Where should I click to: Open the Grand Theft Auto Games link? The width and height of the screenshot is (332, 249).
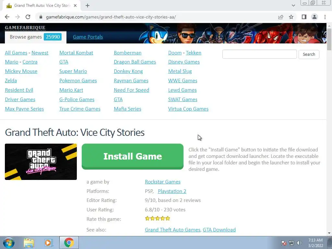(172, 230)
